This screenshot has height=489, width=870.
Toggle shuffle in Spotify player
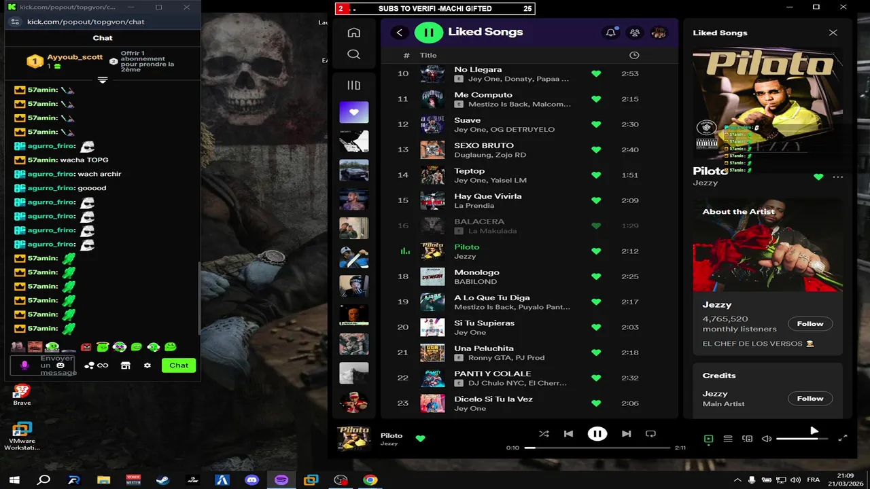(x=544, y=433)
